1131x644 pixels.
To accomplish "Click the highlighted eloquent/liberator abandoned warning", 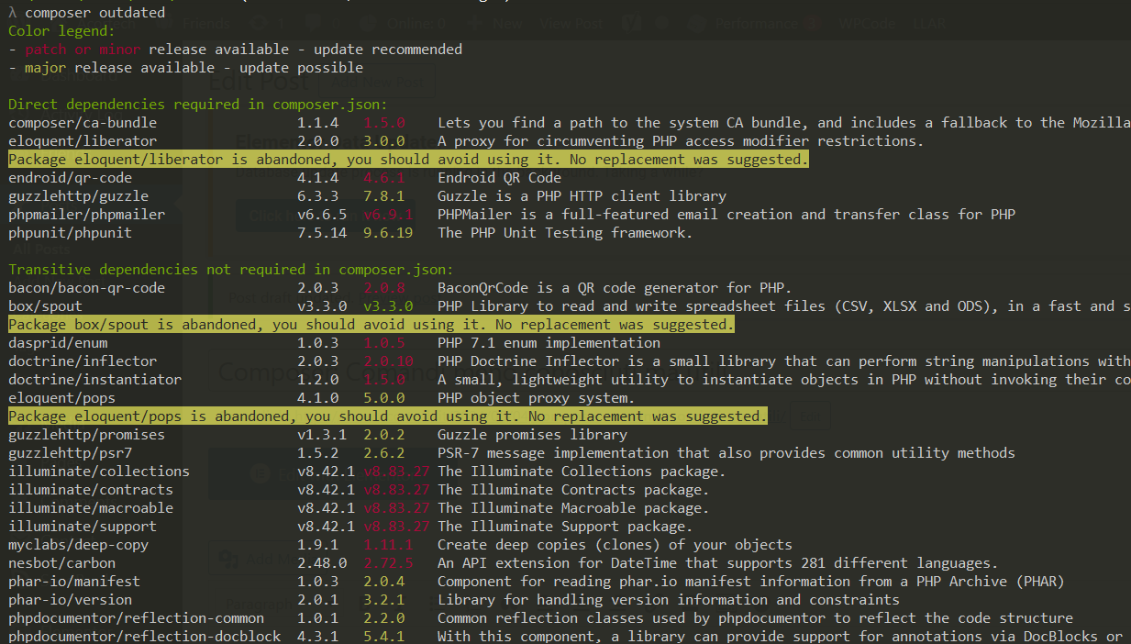I will (x=409, y=160).
